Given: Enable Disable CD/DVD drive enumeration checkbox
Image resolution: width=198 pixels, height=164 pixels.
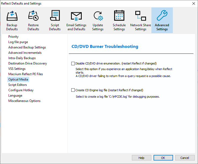Looking at the screenshot, I should tap(73, 63).
